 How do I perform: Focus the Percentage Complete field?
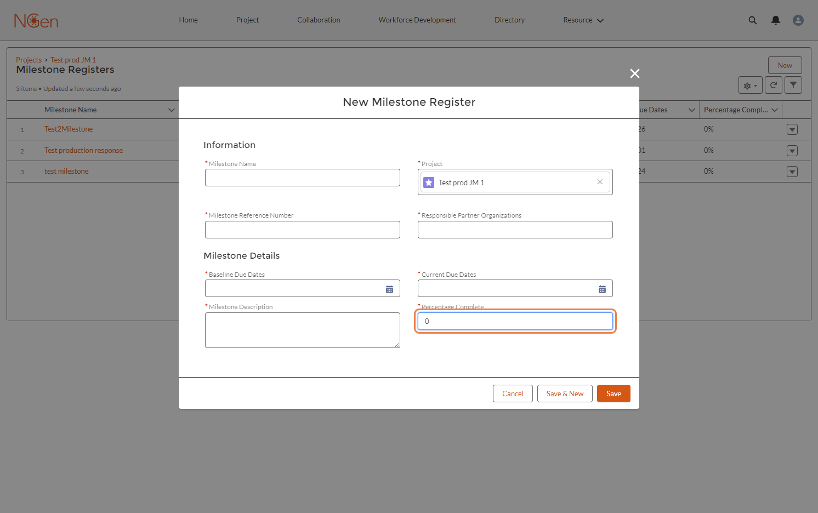(x=515, y=321)
